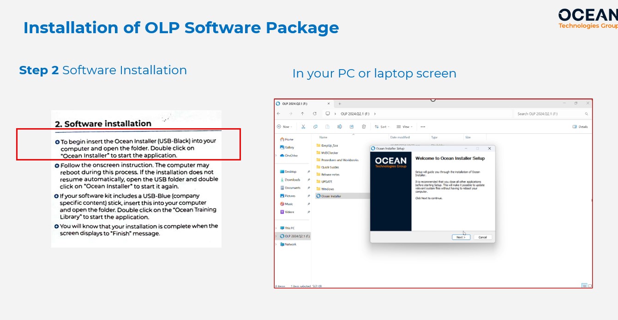This screenshot has height=320, width=618.
Task: Cancel the Ocean Installer Setup wizard
Action: click(x=482, y=237)
